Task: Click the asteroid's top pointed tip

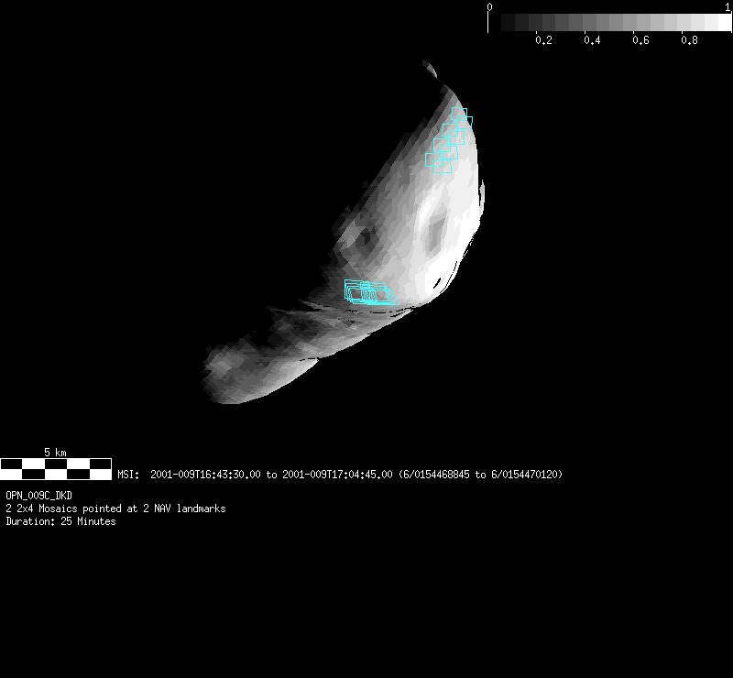Action: [426, 64]
